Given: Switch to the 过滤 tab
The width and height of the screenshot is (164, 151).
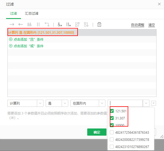Looking at the screenshot, I should coord(13,13).
